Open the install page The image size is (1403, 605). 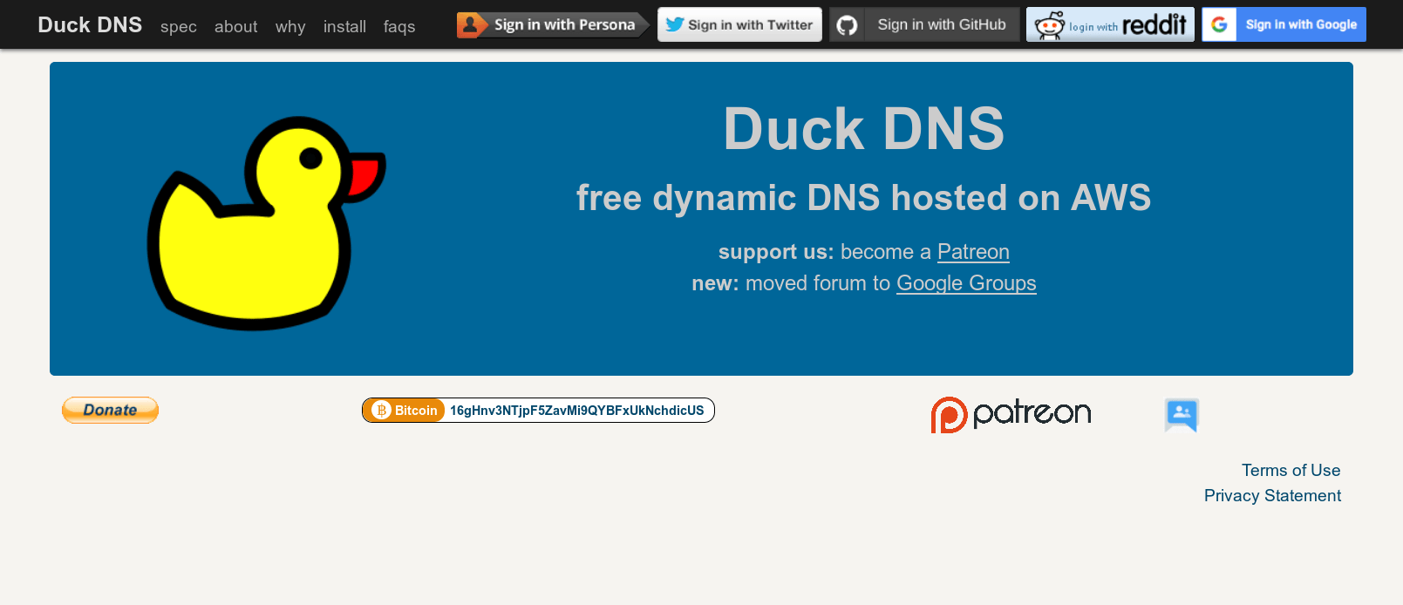[x=344, y=27]
